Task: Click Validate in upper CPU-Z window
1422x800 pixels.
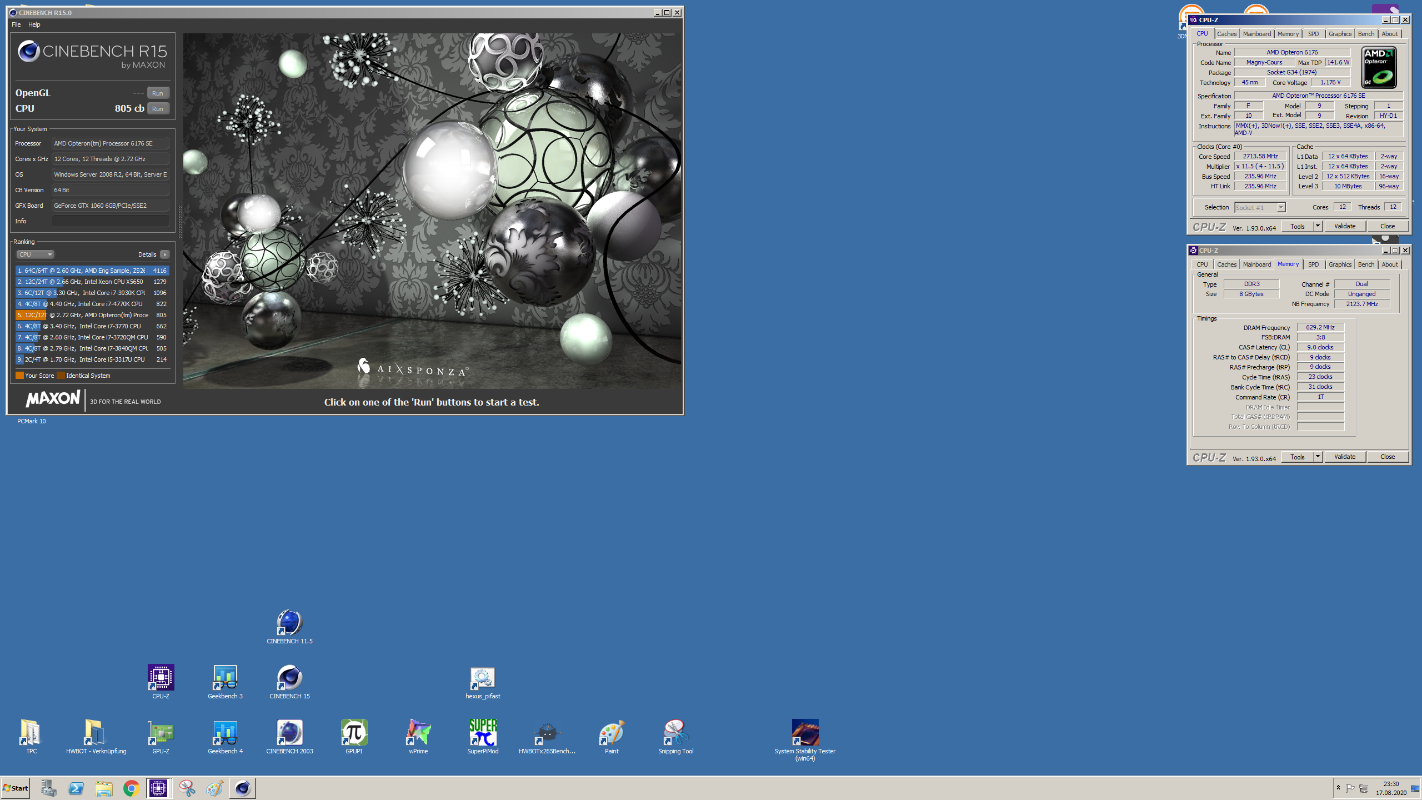Action: pyautogui.click(x=1345, y=226)
